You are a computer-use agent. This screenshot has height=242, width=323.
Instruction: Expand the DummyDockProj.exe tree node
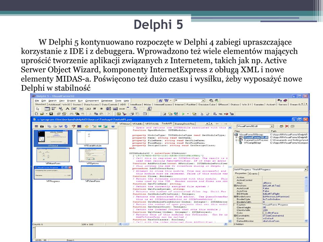coord(237,140)
